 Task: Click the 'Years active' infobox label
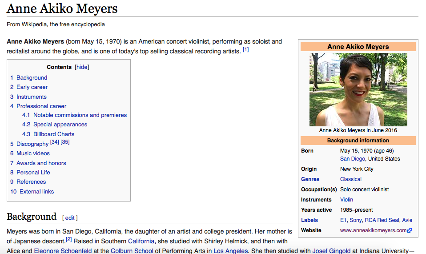pos(316,210)
